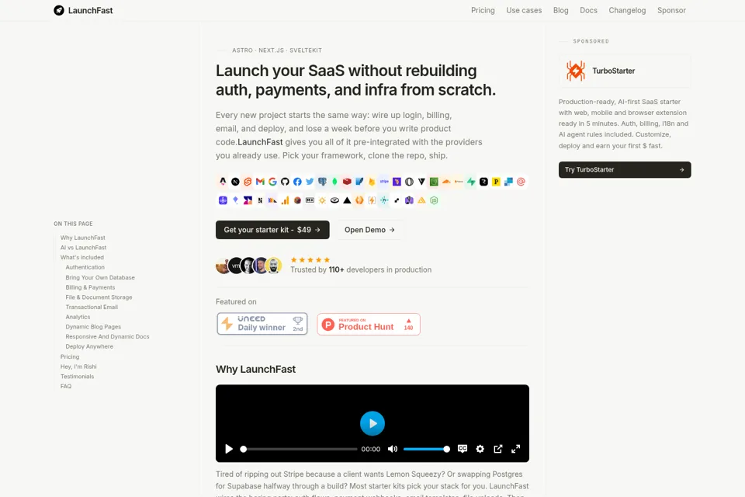Jump to What's included section
The width and height of the screenshot is (745, 497).
tap(81, 257)
